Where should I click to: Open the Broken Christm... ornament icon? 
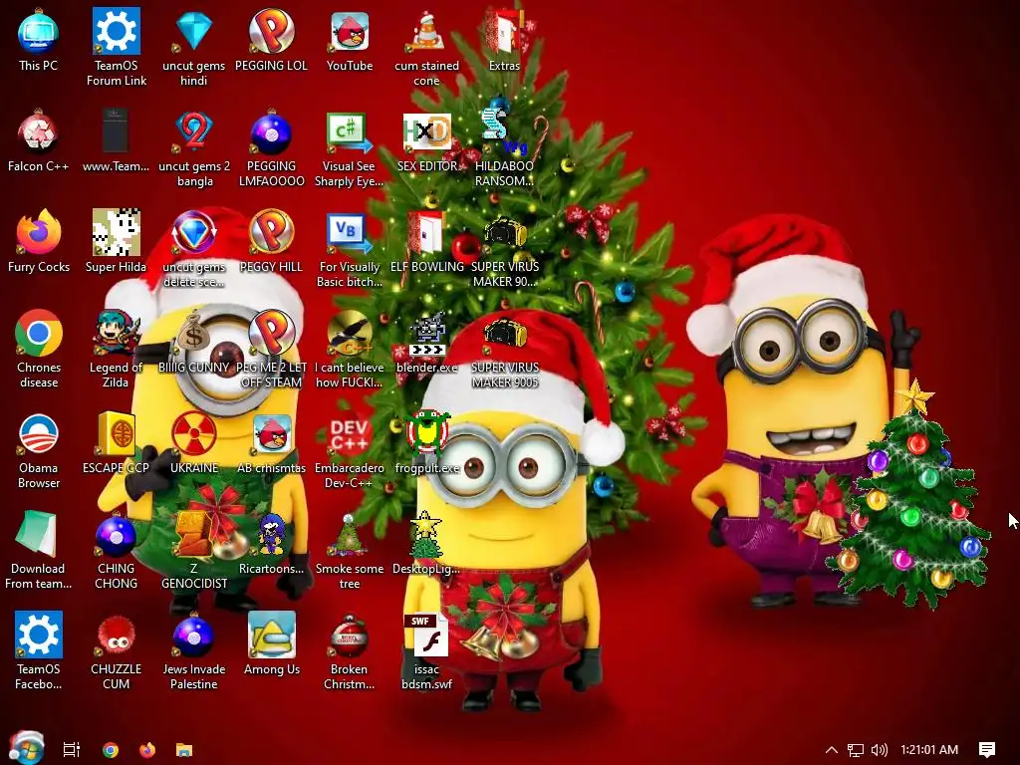(350, 650)
